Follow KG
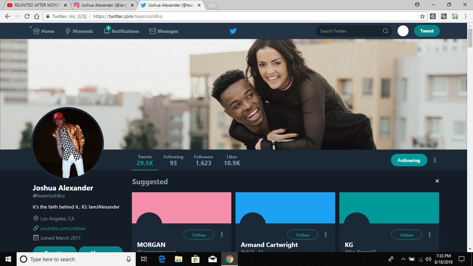 406,235
